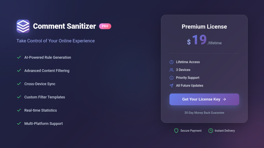264x148 pixels.
Task: Click the arrow icon in the license key button
Action: coord(224,99)
